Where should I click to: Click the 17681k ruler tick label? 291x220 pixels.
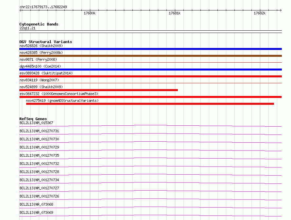pyautogui.click(x=175, y=13)
